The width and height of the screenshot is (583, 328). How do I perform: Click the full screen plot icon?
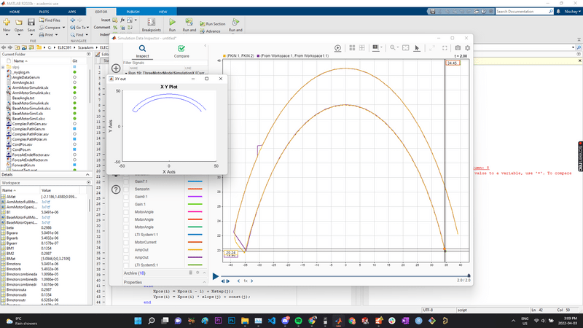click(x=445, y=47)
